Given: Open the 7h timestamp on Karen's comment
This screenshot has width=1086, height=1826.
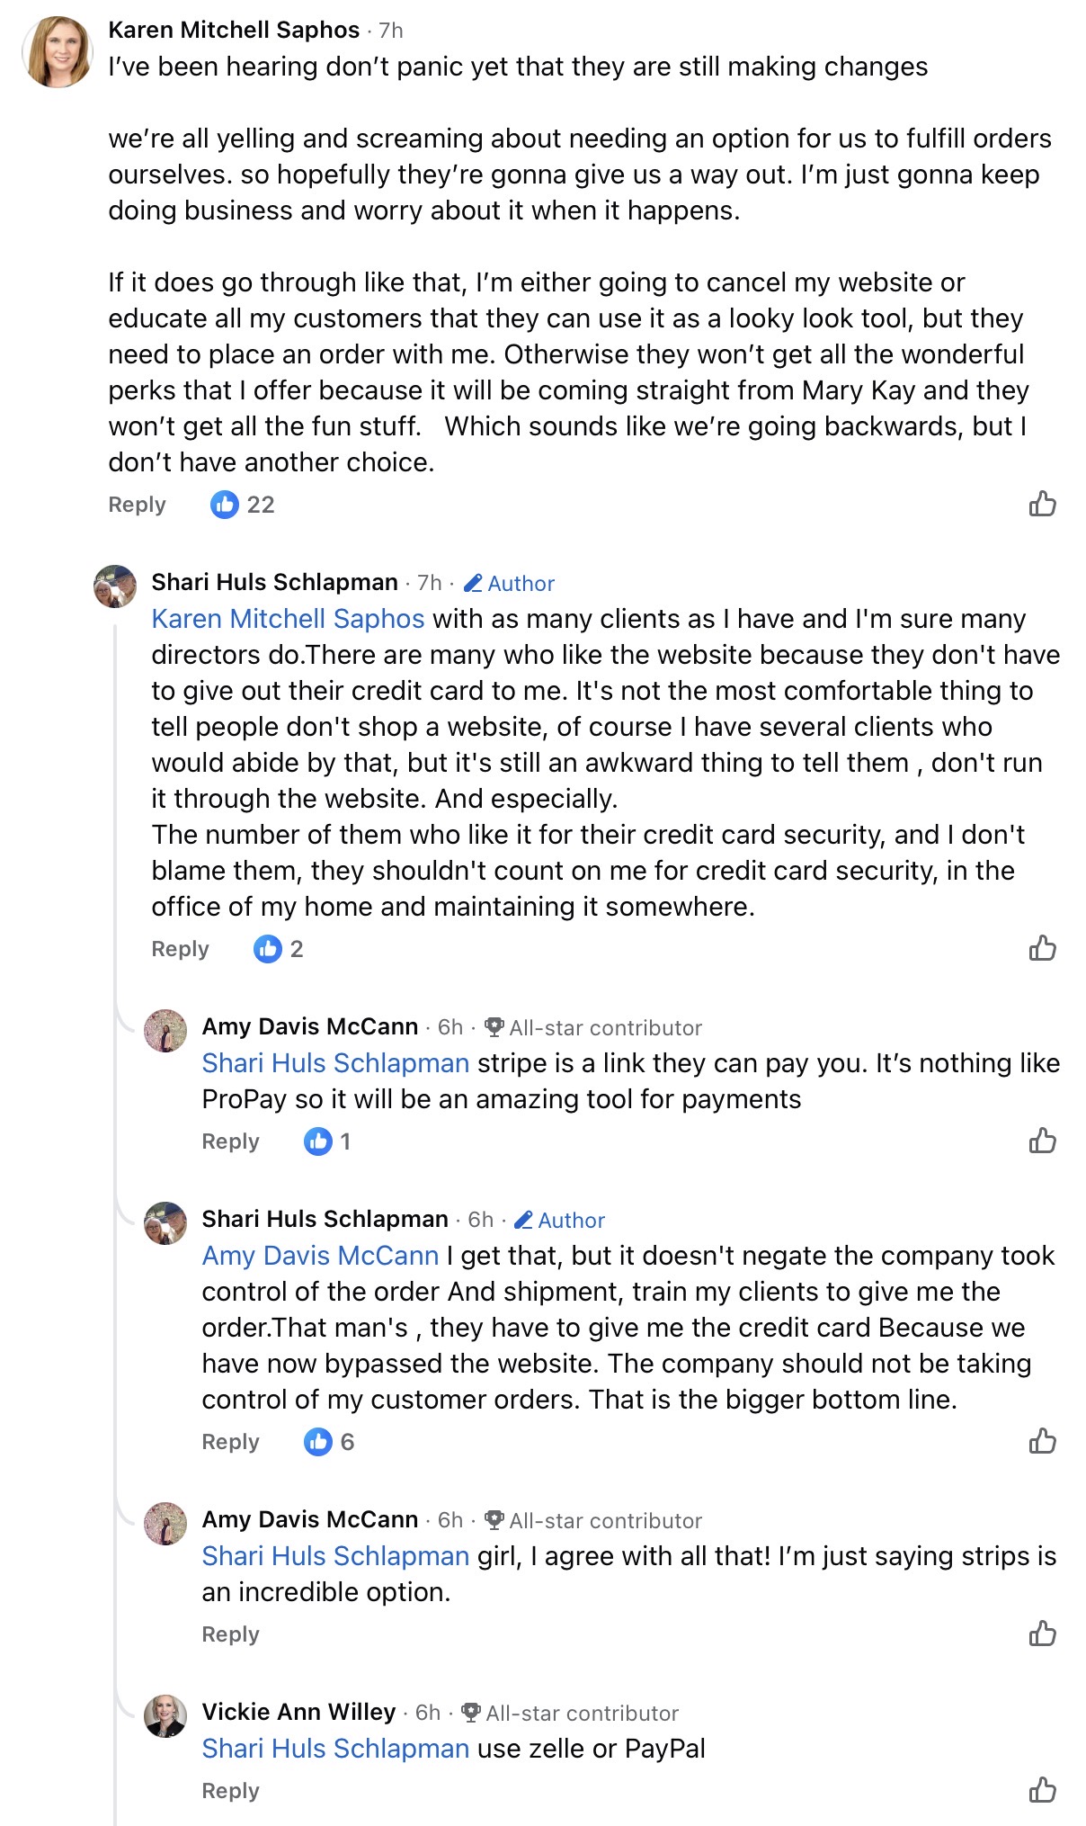Looking at the screenshot, I should click(391, 31).
